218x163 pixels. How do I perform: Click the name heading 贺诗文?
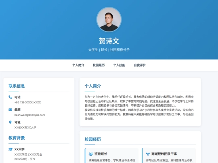109,41
